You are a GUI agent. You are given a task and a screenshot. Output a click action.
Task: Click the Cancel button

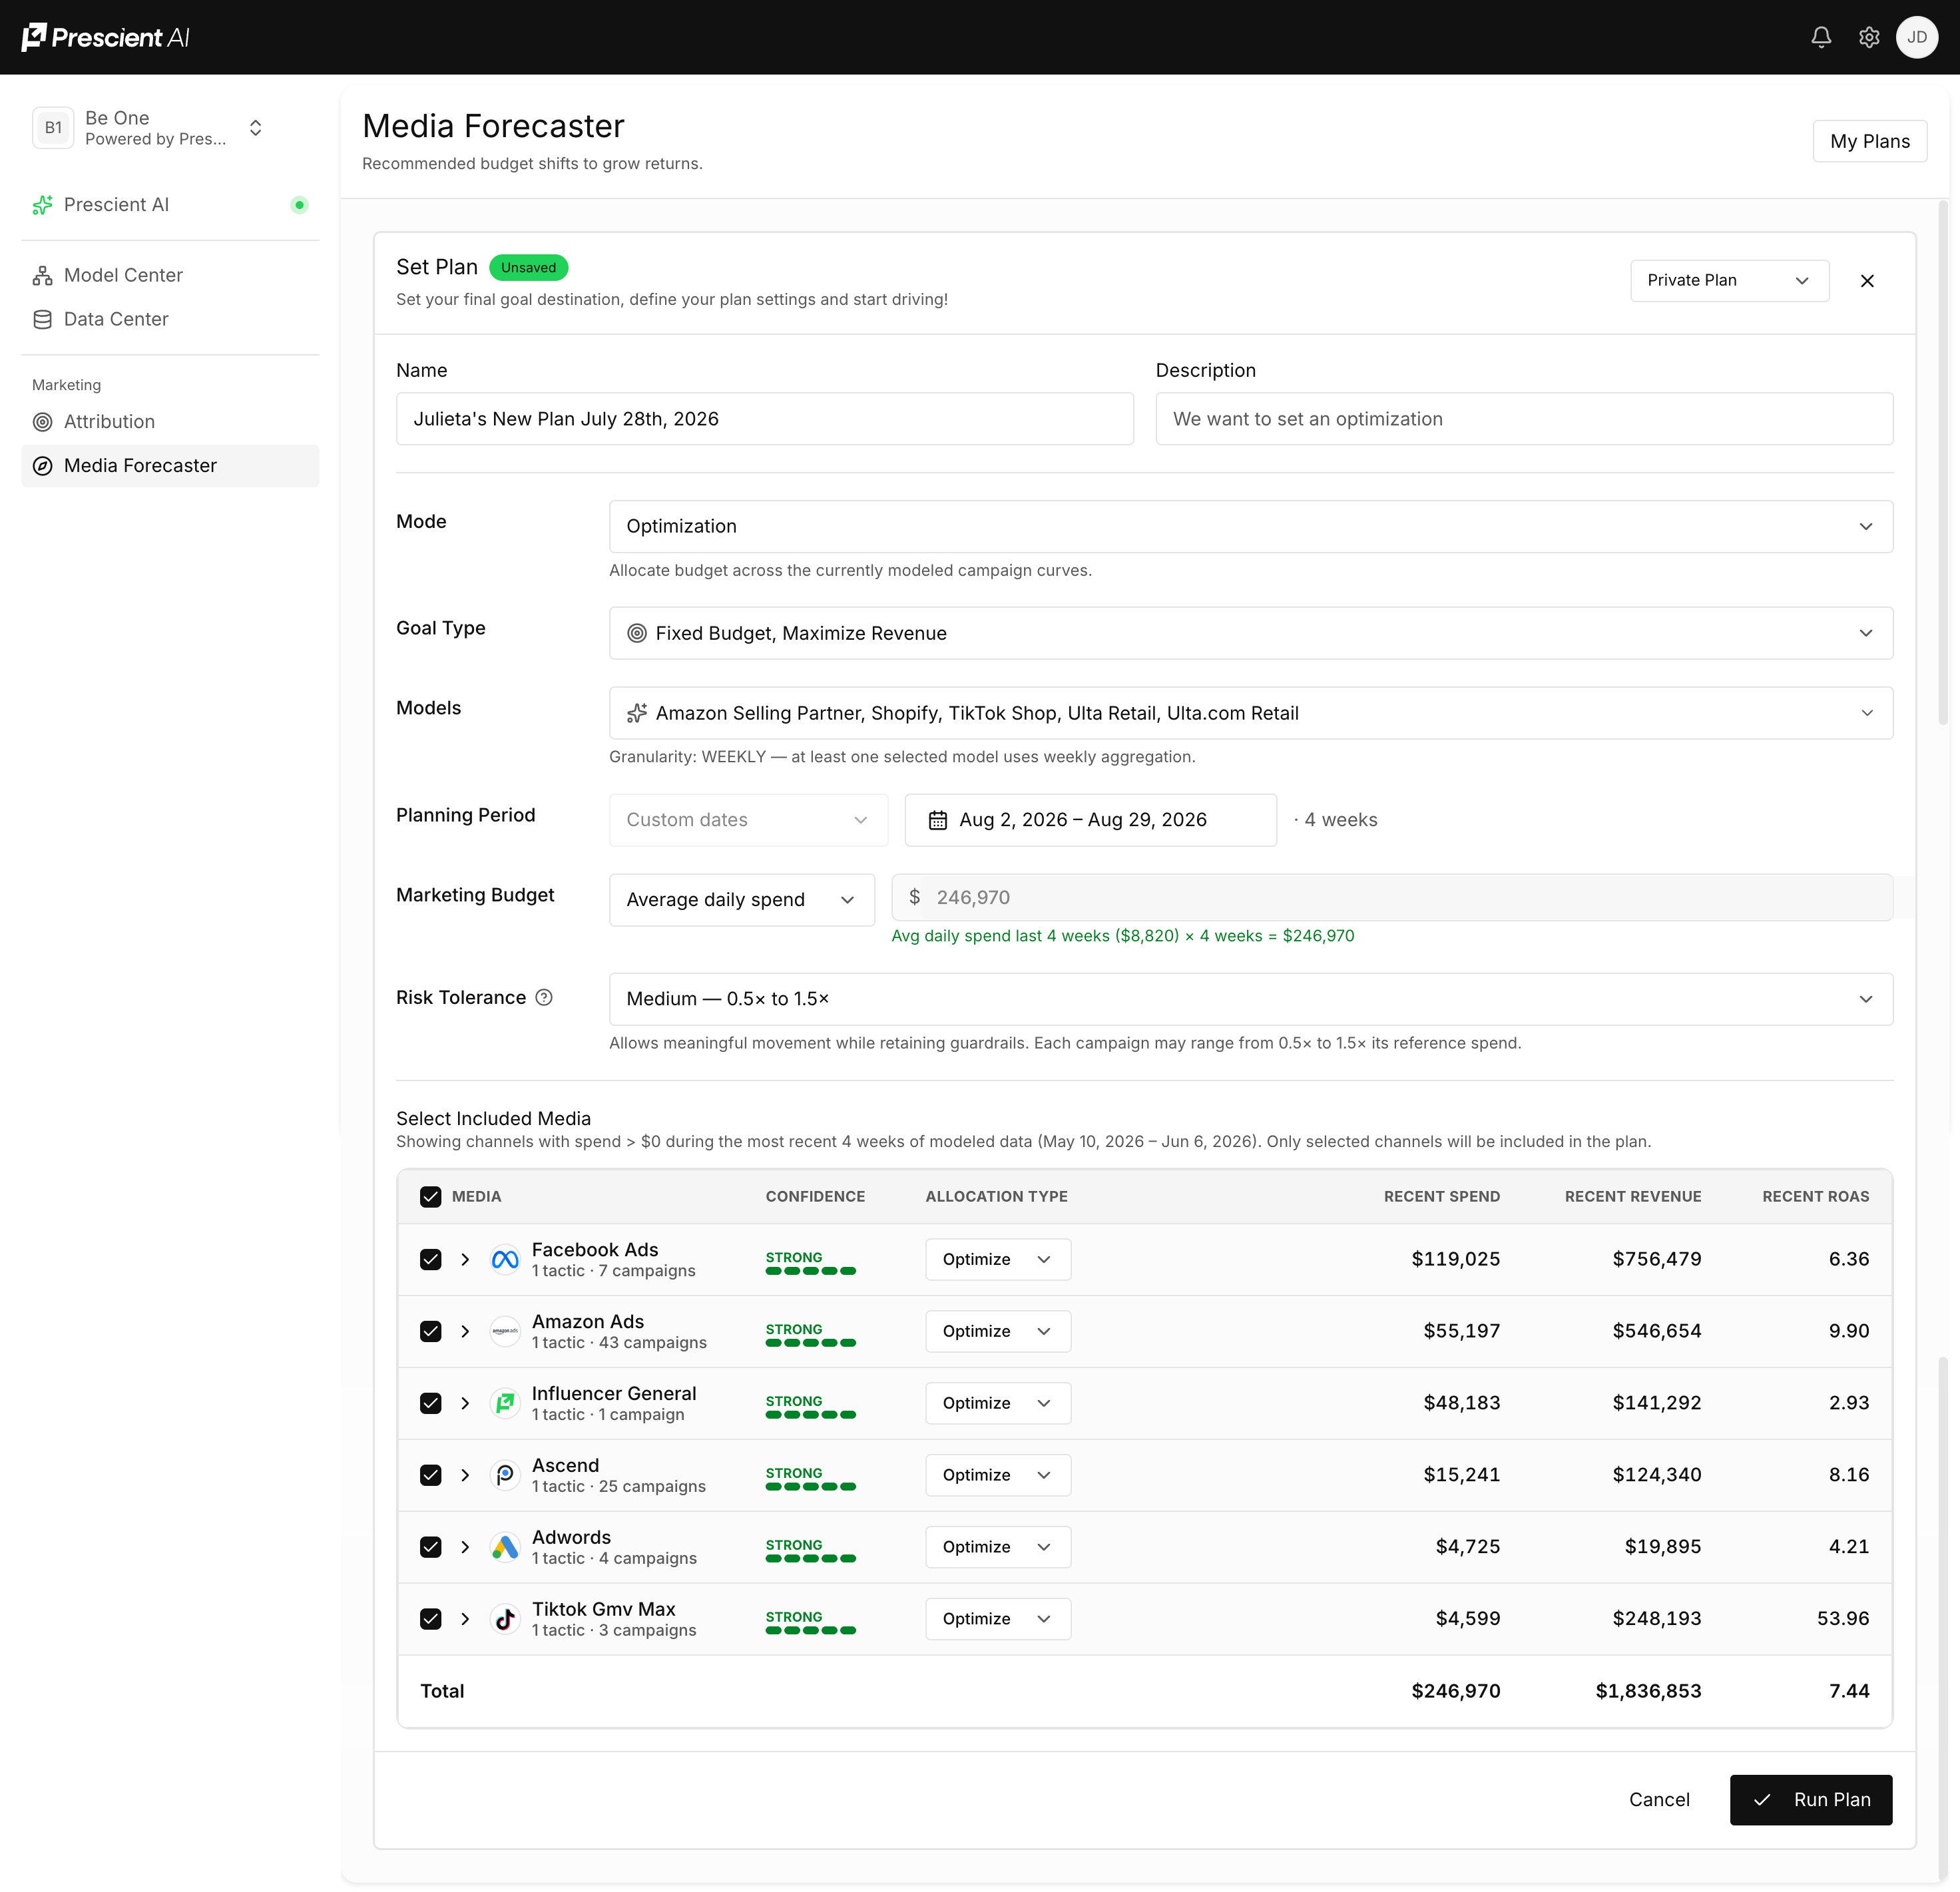pyautogui.click(x=1659, y=1800)
